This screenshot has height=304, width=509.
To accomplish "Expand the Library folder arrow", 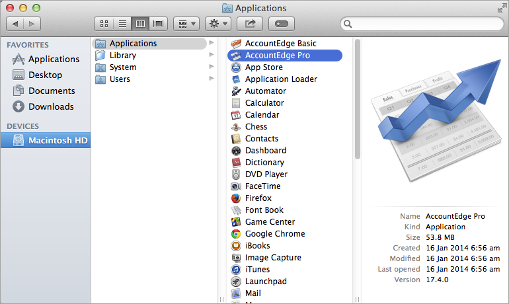I will coord(212,56).
